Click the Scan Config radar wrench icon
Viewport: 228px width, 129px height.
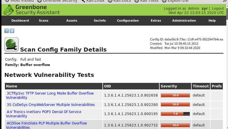click(x=11, y=44)
